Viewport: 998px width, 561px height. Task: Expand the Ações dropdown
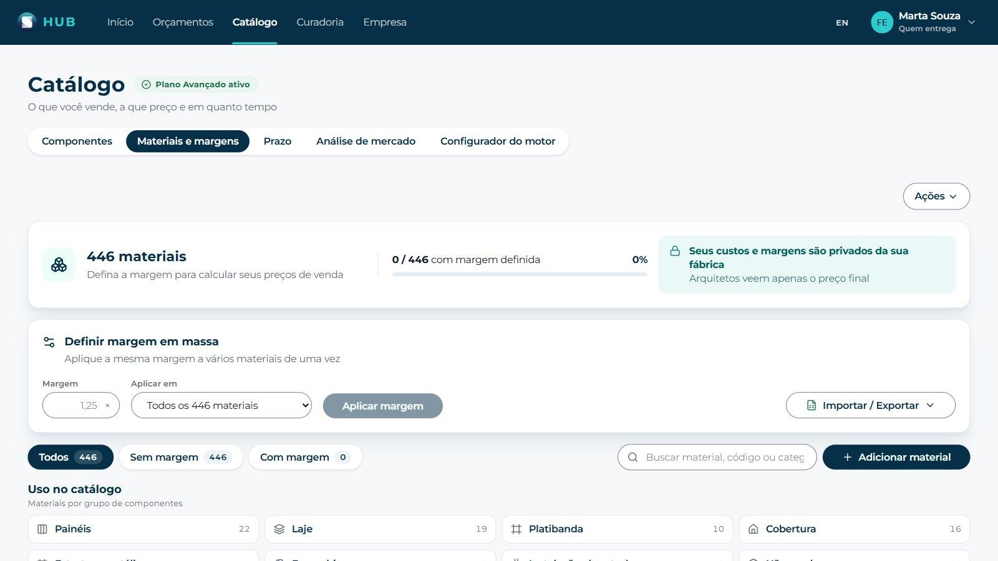tap(936, 196)
